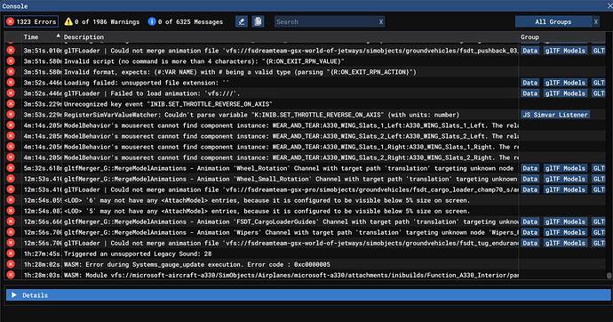The image size is (613, 322).
Task: Click glTF Models tag on 'Wheel_Rotation' row
Action: click(565, 168)
